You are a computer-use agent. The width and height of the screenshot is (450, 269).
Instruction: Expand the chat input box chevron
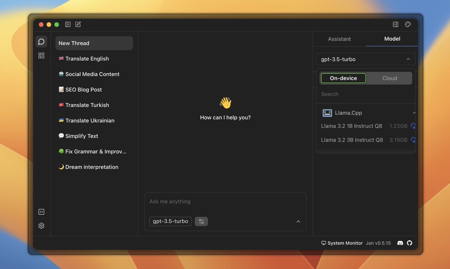click(x=298, y=222)
